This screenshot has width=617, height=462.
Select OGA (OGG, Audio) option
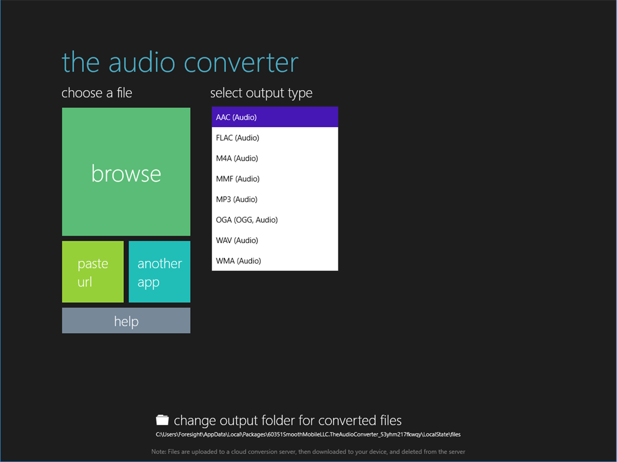click(x=275, y=220)
